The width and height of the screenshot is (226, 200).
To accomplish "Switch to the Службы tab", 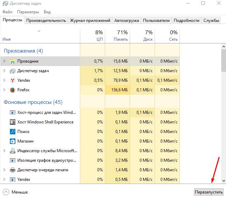I will [x=211, y=21].
